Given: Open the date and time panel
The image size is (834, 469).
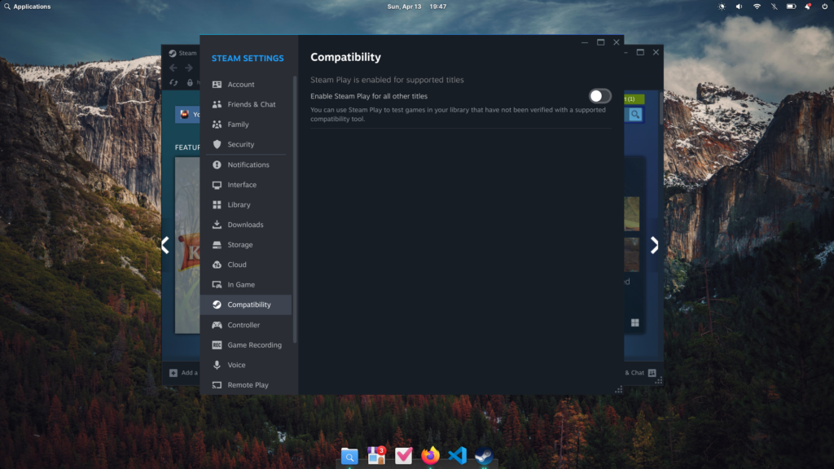Looking at the screenshot, I should [416, 7].
